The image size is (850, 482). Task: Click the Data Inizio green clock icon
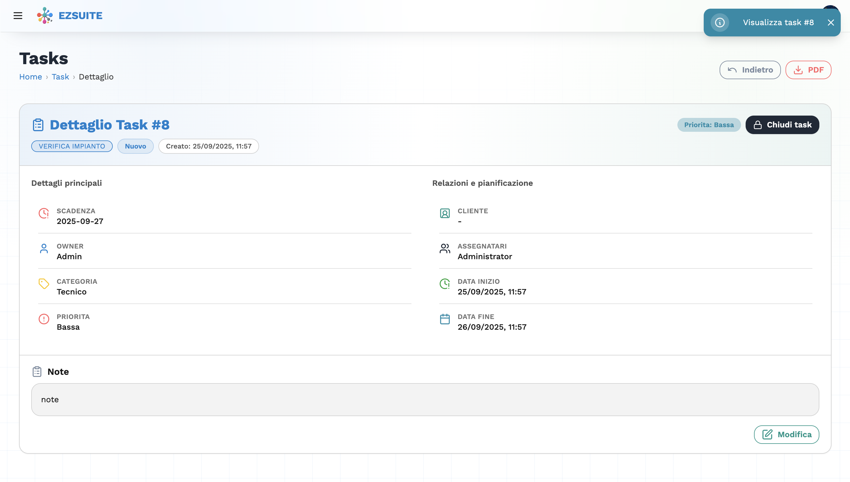[x=445, y=284]
